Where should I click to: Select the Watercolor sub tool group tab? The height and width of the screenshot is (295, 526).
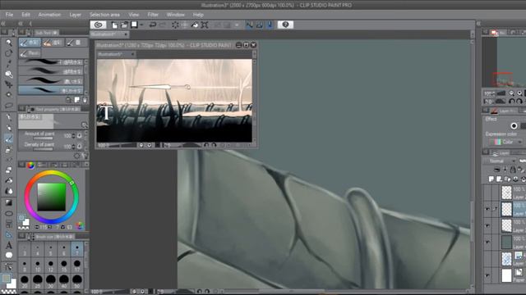point(30,43)
